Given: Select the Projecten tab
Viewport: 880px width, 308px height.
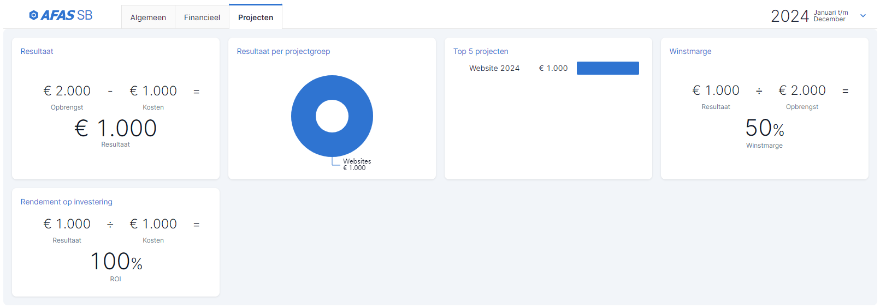Looking at the screenshot, I should [x=256, y=17].
